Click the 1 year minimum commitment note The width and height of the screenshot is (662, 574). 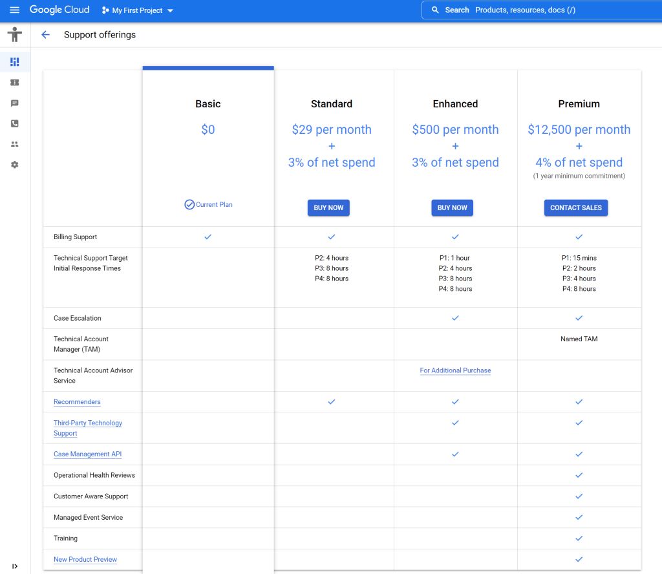coord(579,176)
